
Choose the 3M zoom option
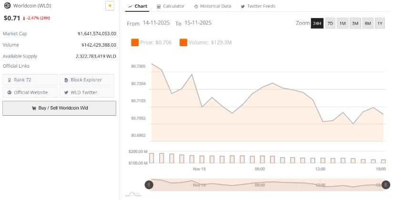click(355, 23)
